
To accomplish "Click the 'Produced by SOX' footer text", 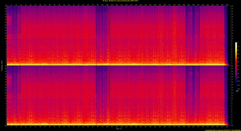I will coord(222,130).
